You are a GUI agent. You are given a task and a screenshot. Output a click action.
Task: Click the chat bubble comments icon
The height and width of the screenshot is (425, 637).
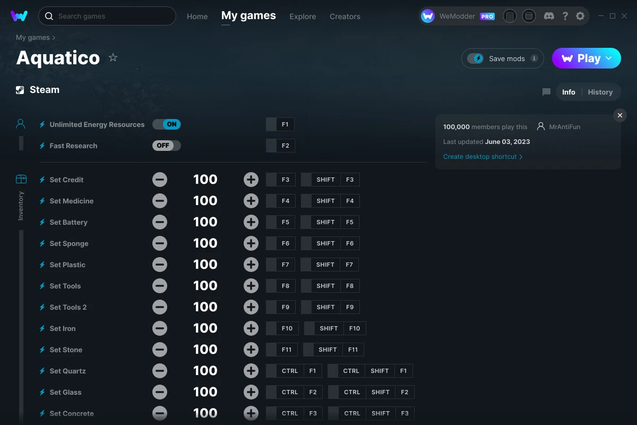pos(546,92)
